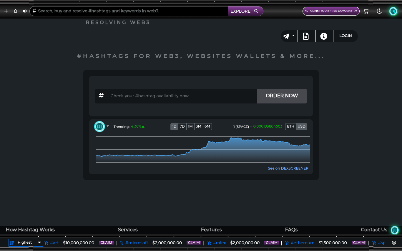The image size is (402, 251).
Task: Select the 1D chart range
Action: pos(174,126)
